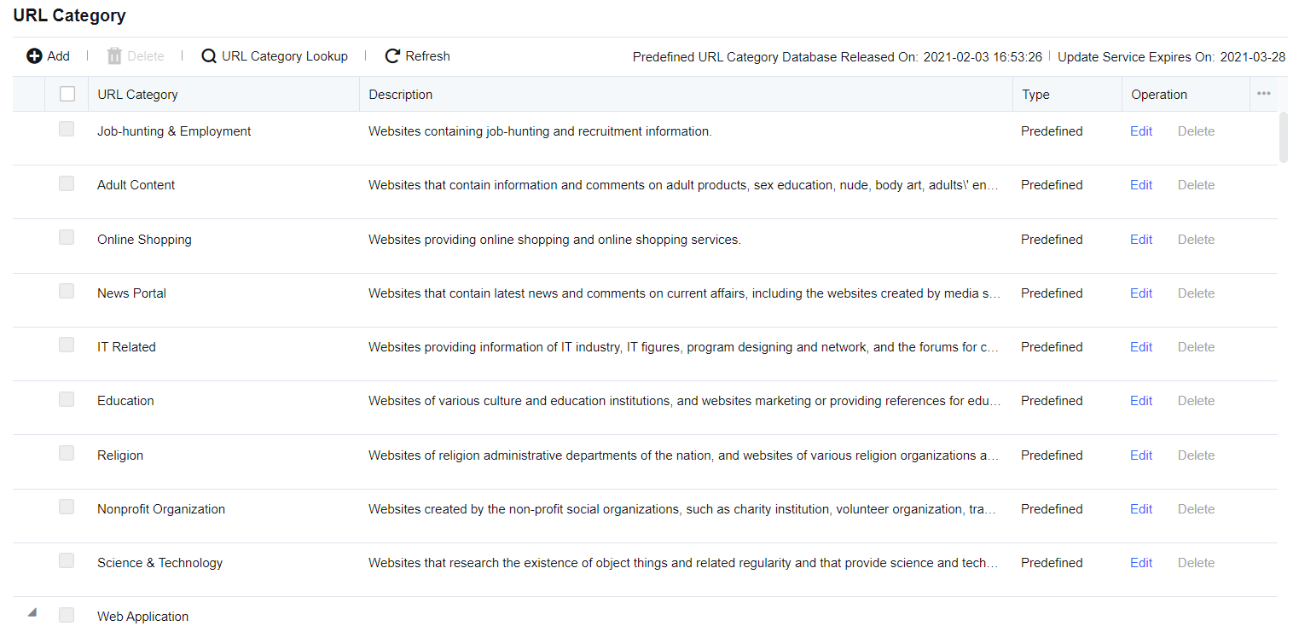This screenshot has height=638, width=1299.
Task: Edit the Adult Content category
Action: 1141,185
